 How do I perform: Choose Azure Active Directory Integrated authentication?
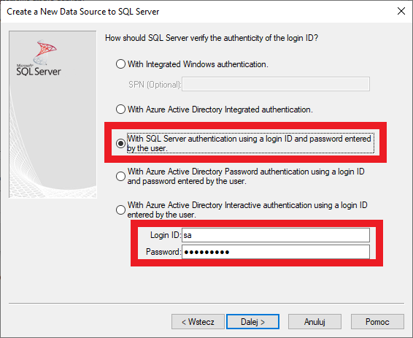[120, 109]
